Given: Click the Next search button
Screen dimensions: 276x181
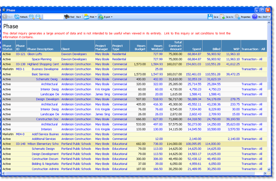Looking at the screenshot, I should point(78,17).
